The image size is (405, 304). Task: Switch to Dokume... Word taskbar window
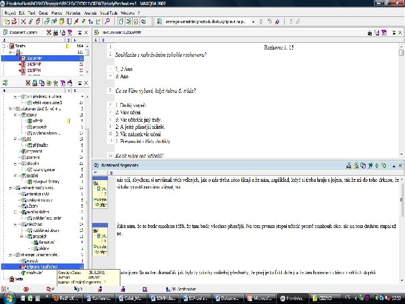pos(228,298)
